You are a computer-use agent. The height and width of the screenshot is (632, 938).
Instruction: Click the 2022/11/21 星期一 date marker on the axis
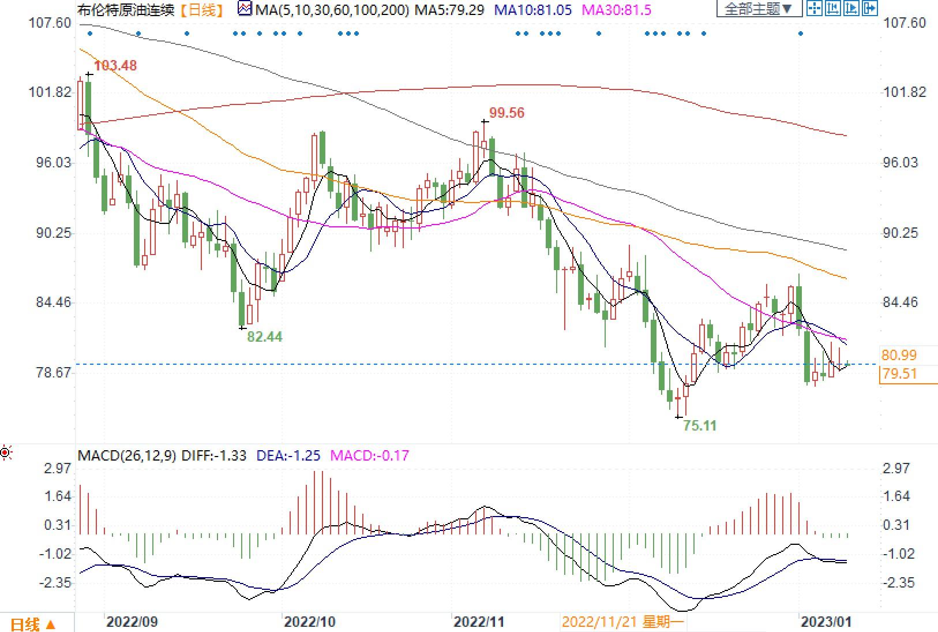[622, 622]
